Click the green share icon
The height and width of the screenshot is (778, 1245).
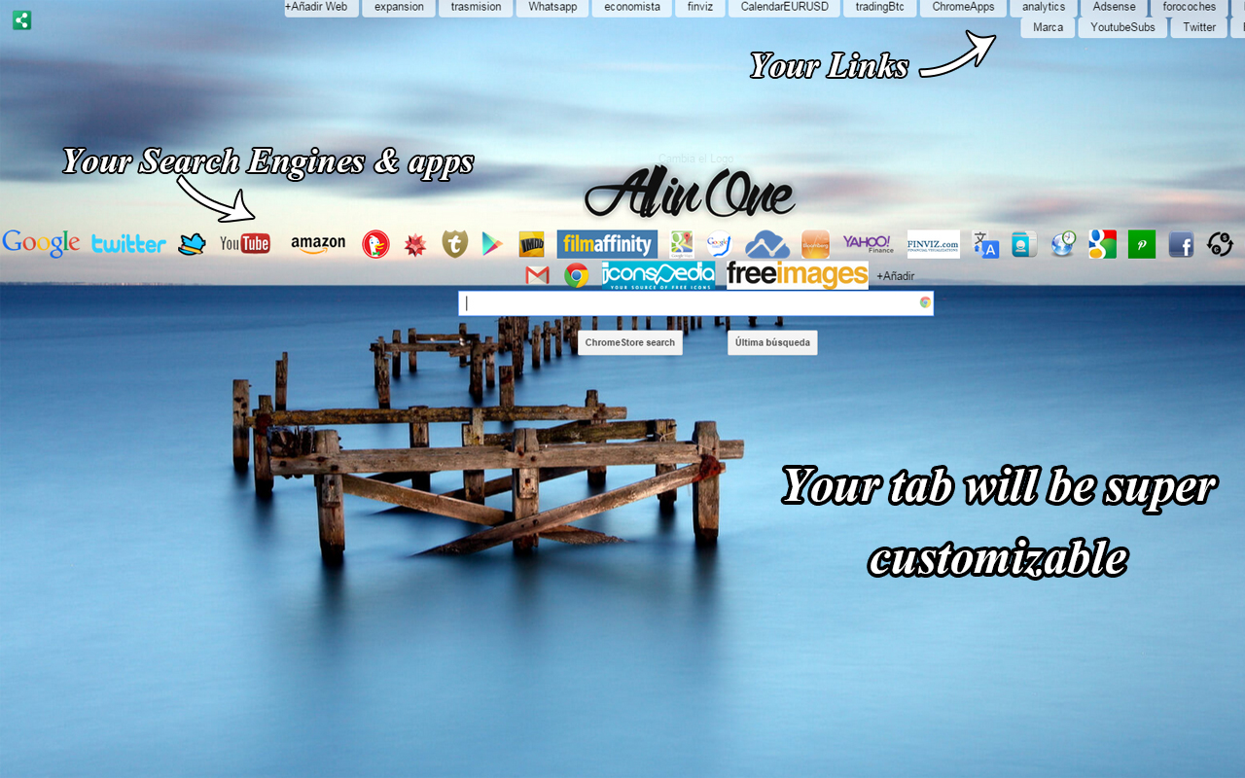[x=21, y=19]
